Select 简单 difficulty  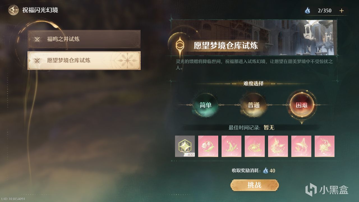(206, 105)
